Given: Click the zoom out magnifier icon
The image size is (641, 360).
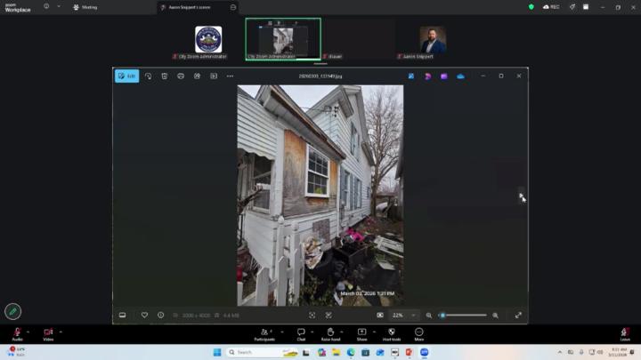Looking at the screenshot, I should click(x=429, y=315).
